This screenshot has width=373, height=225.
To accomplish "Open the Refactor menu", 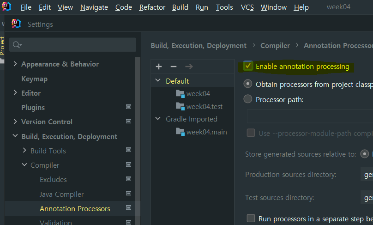I will (152, 7).
